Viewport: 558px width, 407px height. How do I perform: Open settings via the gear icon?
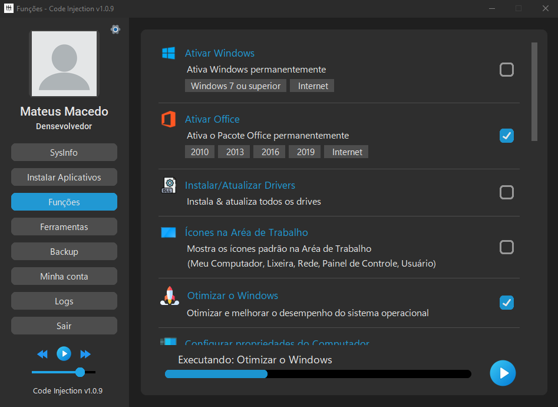[115, 29]
